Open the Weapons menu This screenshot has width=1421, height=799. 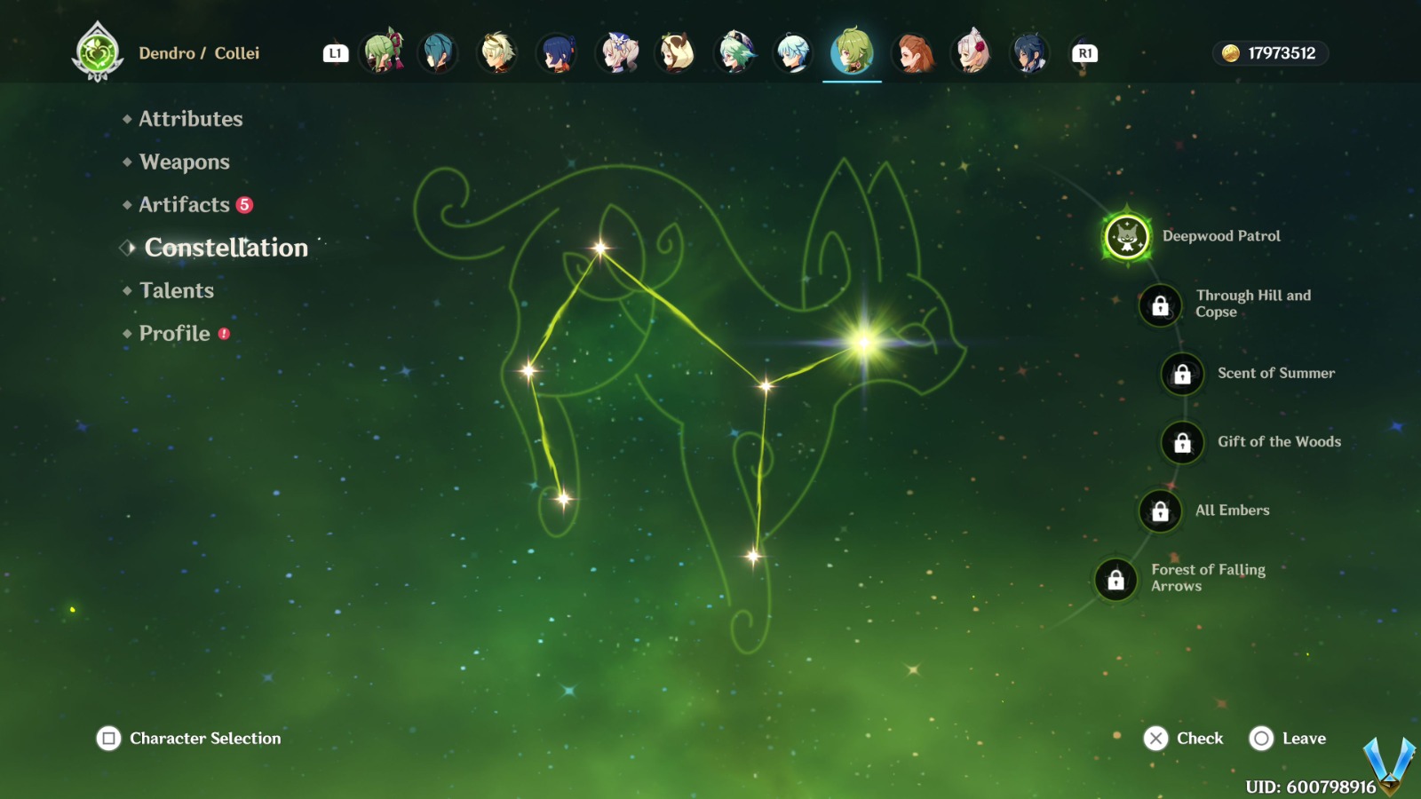(184, 162)
